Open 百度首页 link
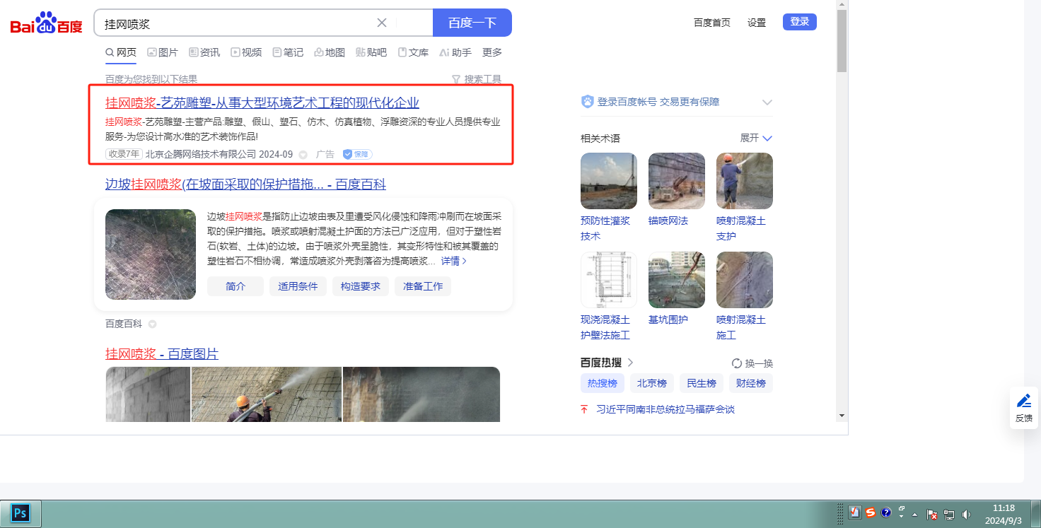The height and width of the screenshot is (528, 1041). click(712, 23)
